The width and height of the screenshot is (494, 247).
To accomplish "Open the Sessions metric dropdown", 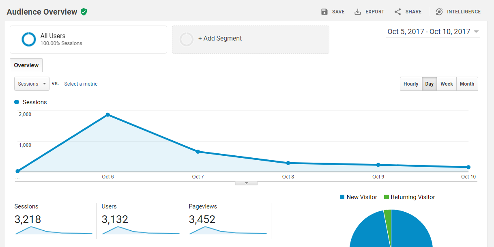I will click(x=32, y=84).
